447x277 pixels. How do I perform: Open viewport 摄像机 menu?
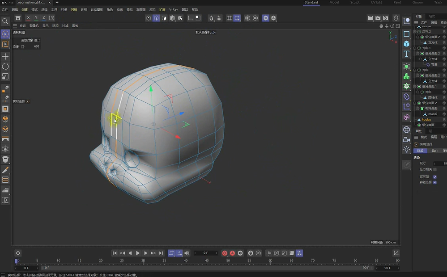click(34, 26)
